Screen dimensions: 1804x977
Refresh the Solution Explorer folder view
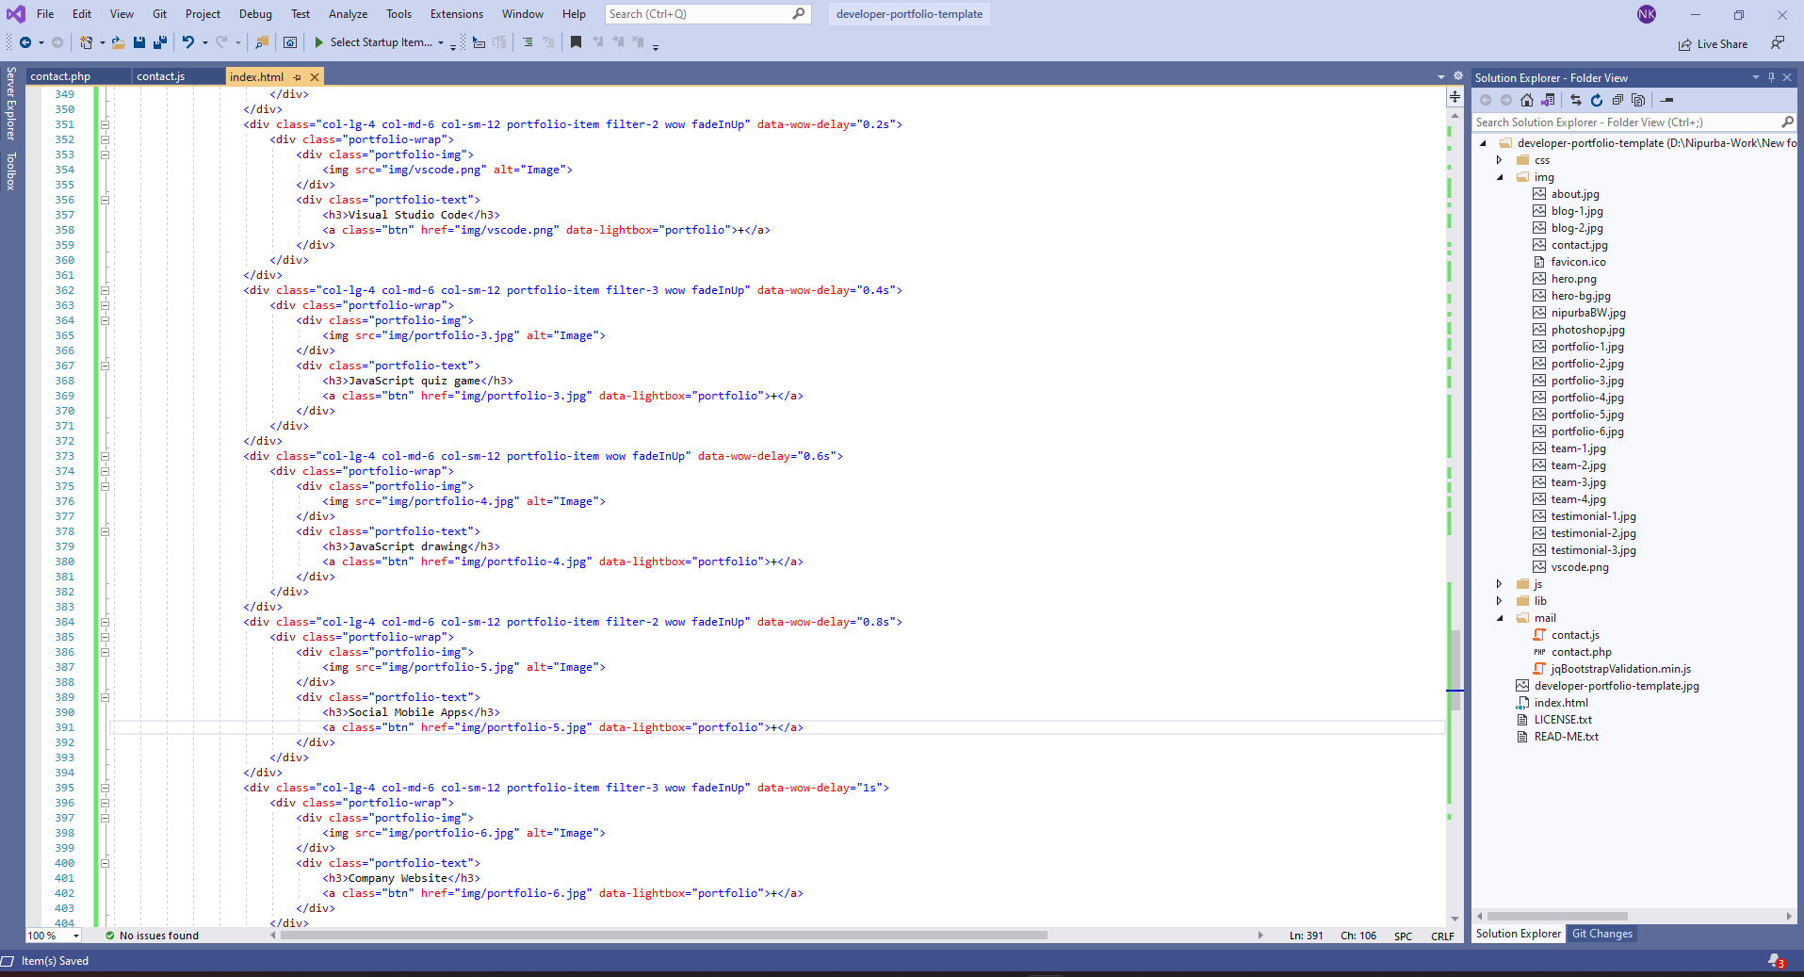[x=1597, y=100]
